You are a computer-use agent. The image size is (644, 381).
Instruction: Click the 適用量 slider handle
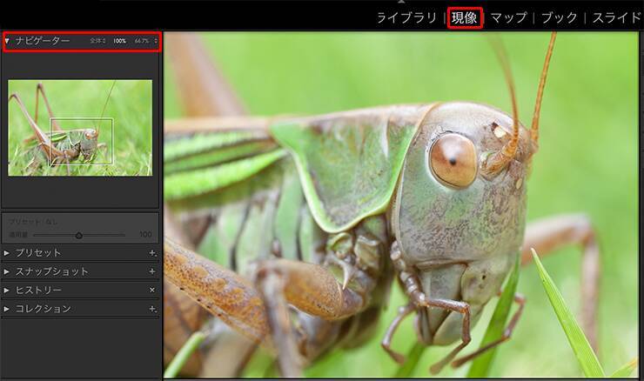click(x=79, y=235)
